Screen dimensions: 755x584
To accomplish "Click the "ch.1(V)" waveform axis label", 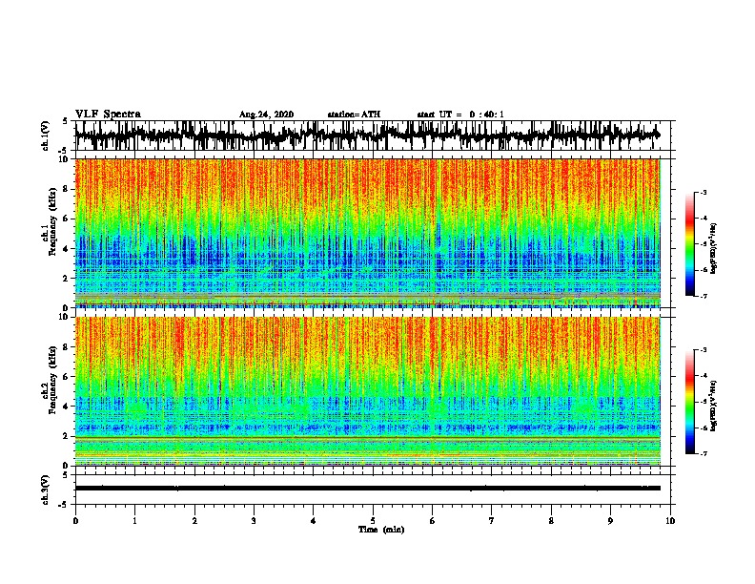I will 46,136.
